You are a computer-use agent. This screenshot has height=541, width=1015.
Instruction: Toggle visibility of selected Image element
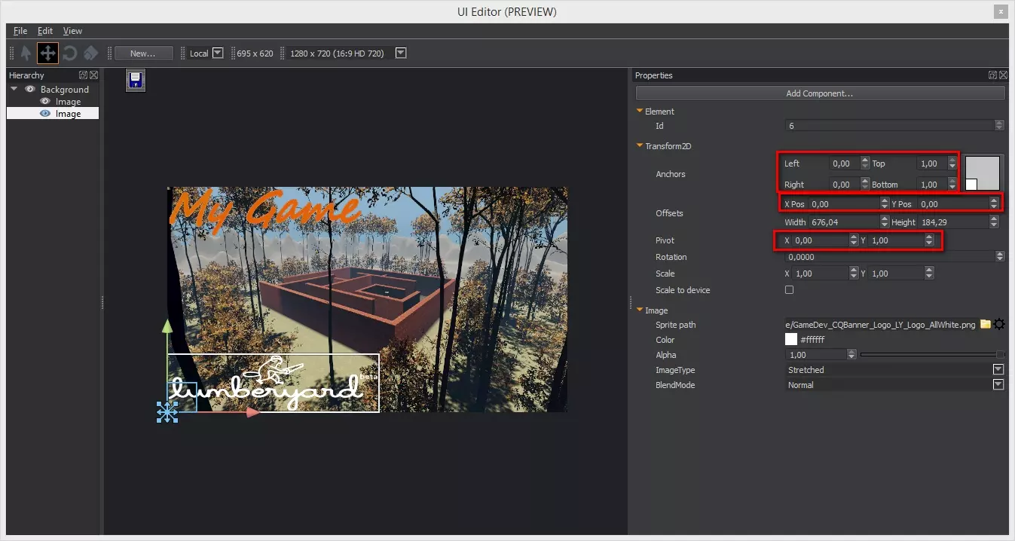[x=45, y=114]
